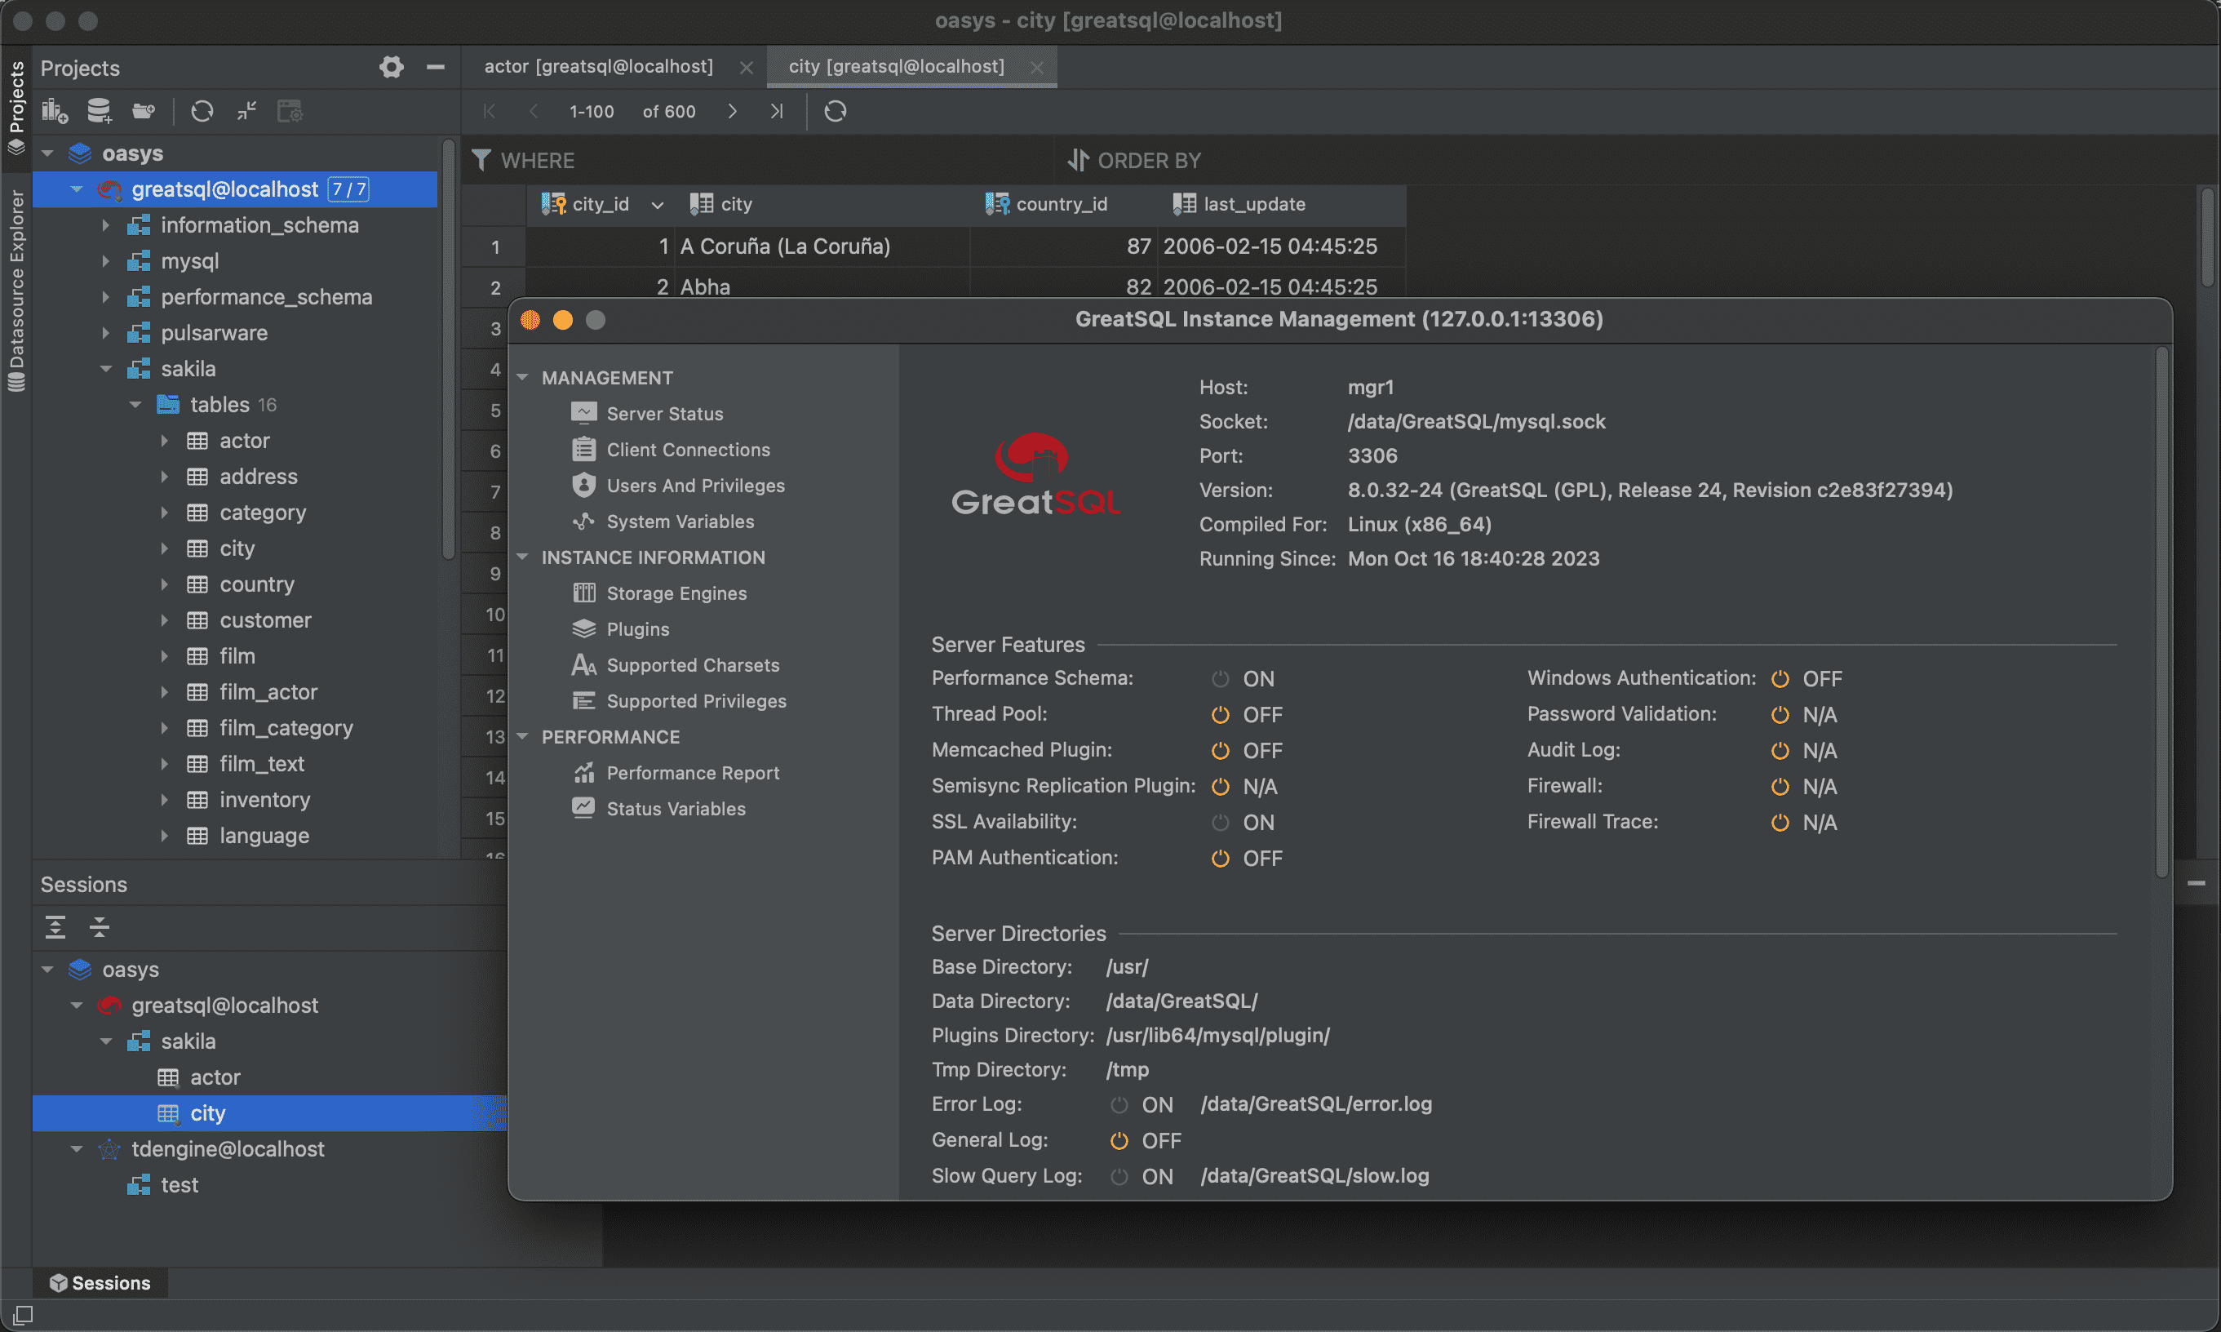Expand all sessions icon
The image size is (2221, 1332).
coord(55,927)
